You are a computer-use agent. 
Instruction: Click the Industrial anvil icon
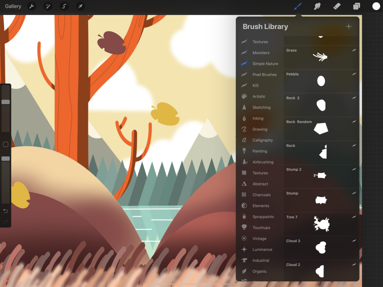244,260
